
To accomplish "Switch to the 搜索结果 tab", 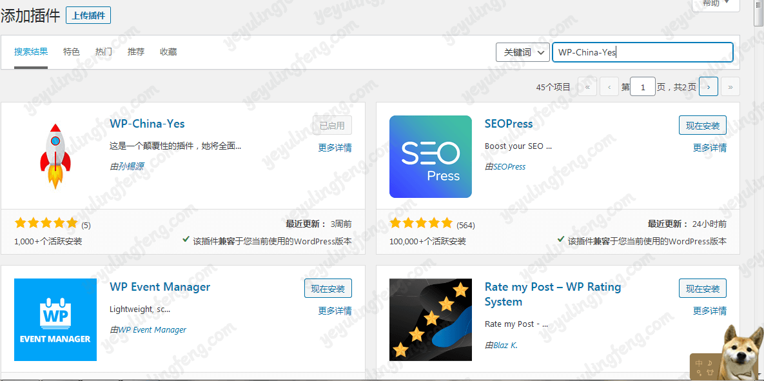I will (31, 52).
